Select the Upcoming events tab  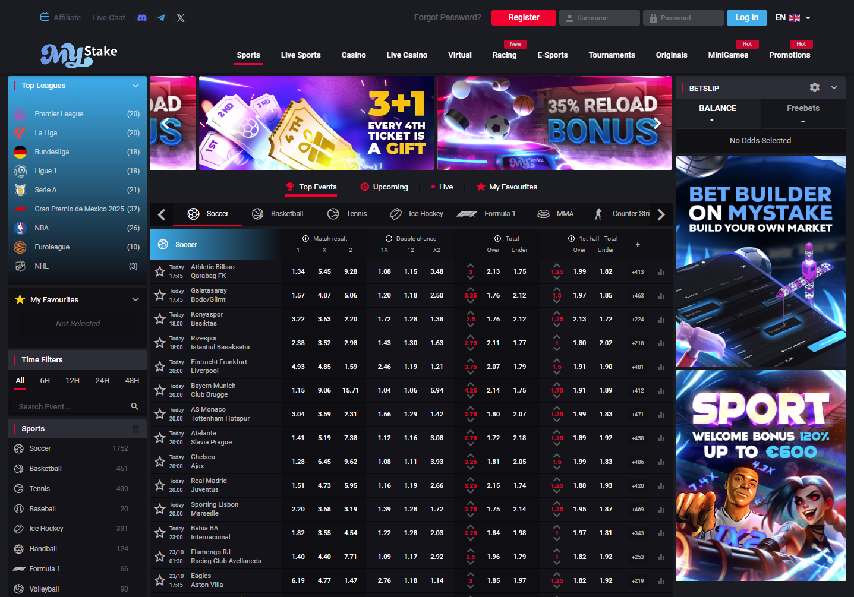(384, 187)
